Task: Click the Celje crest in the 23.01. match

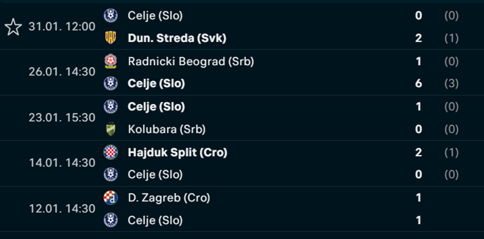Action: (x=111, y=106)
